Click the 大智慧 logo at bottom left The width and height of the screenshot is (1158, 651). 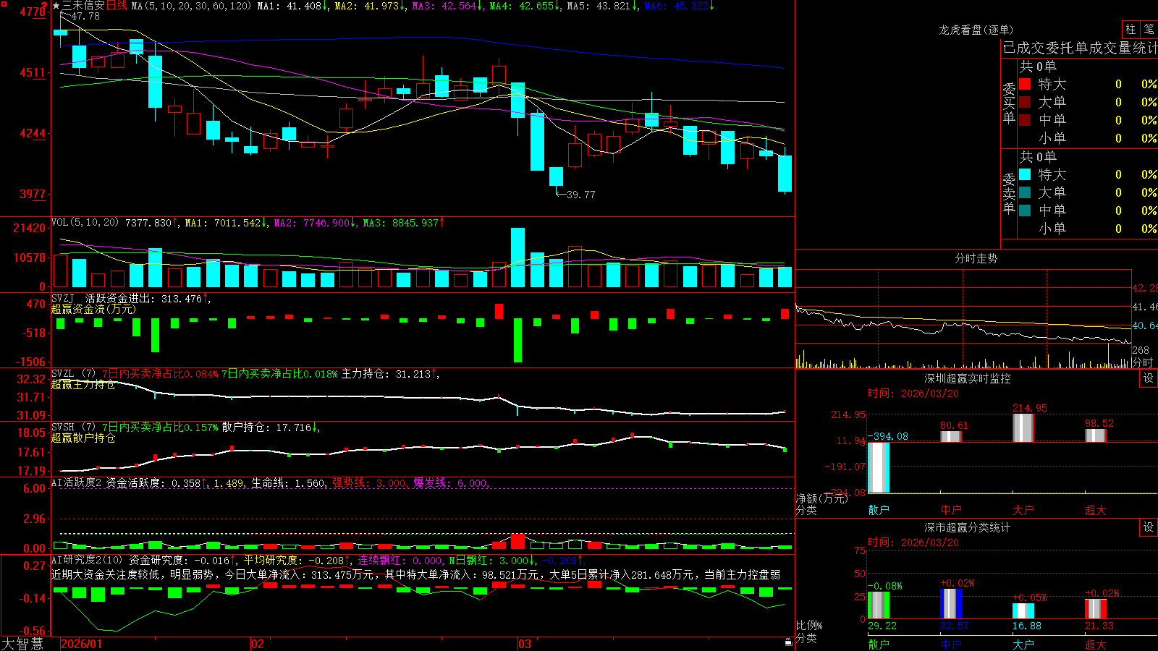coord(22,643)
